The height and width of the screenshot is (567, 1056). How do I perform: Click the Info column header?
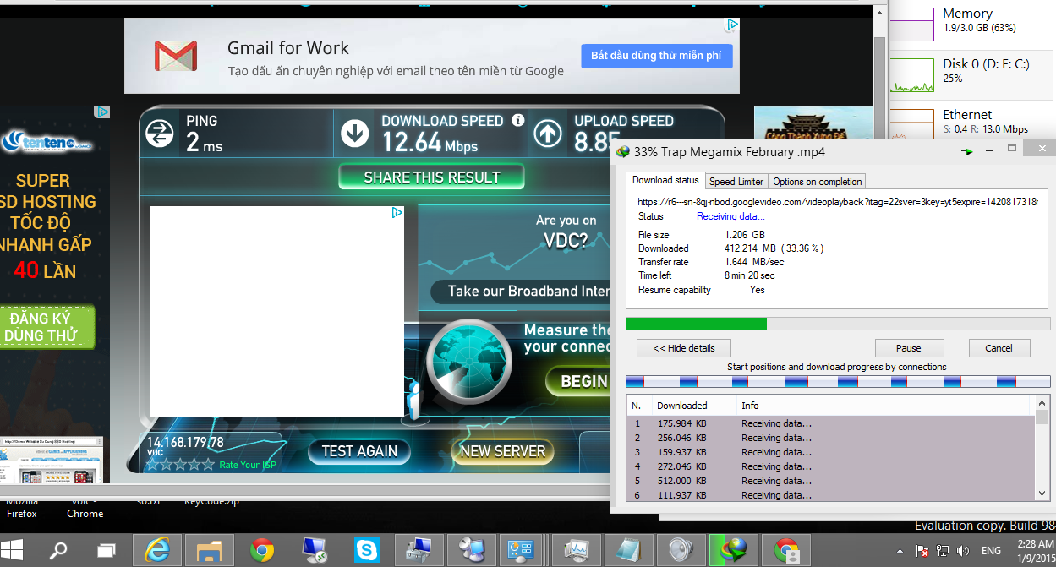(885, 406)
